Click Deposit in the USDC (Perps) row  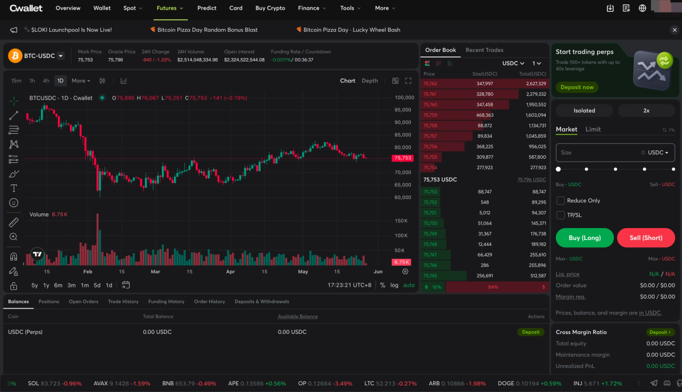(x=531, y=332)
